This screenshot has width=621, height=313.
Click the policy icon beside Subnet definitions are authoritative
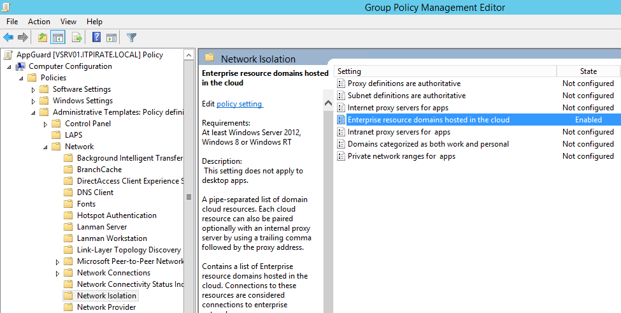(341, 96)
